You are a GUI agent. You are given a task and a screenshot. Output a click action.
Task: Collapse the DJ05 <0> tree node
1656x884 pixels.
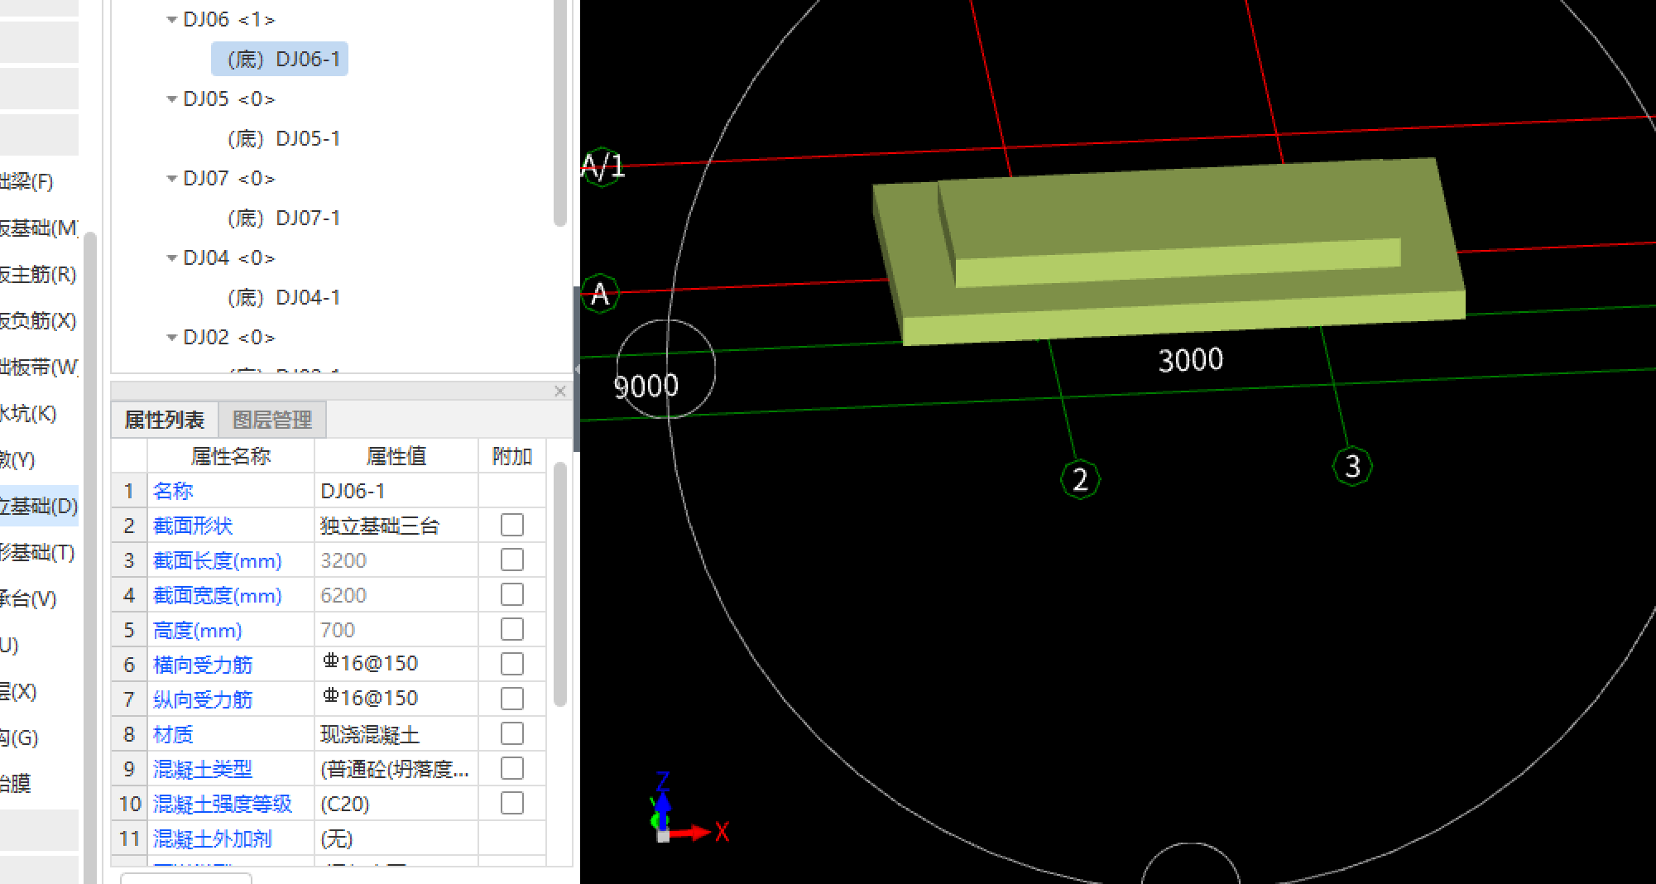point(171,98)
